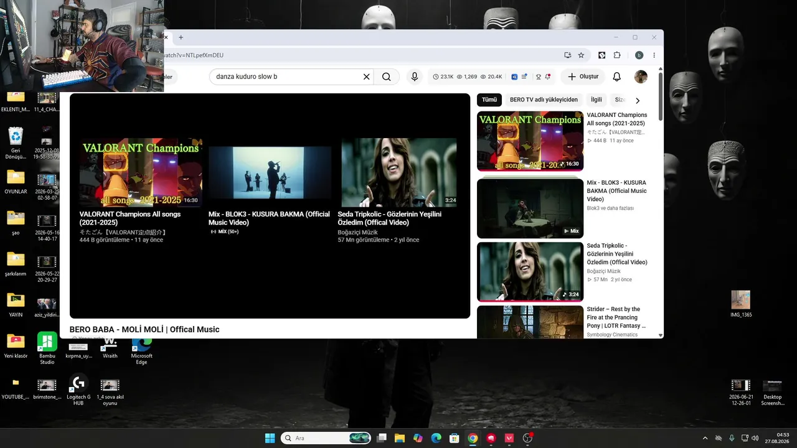Click the install app icon in address bar

567,55
